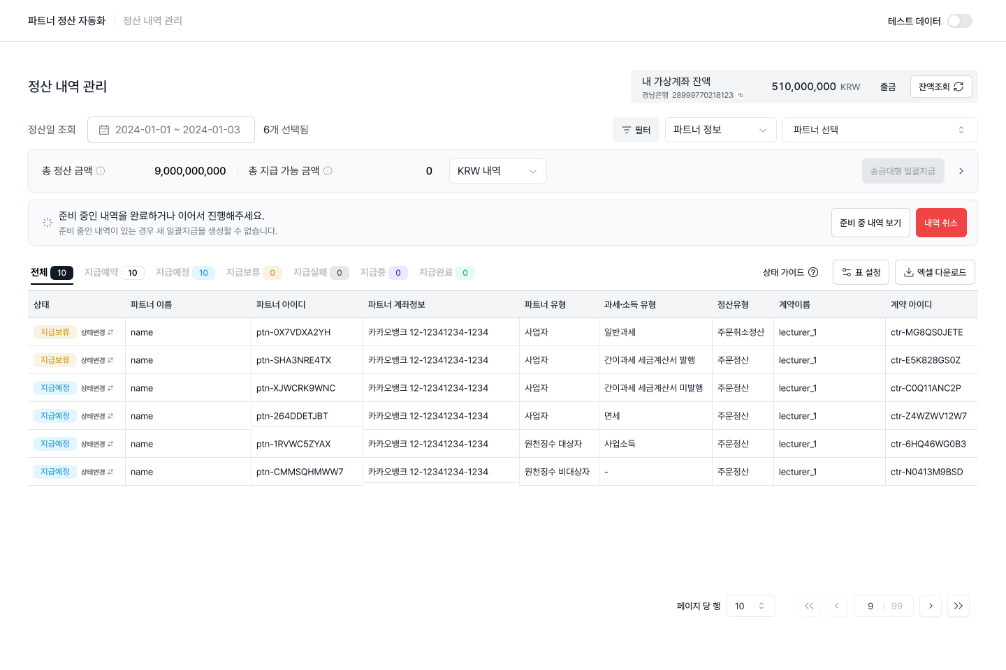This screenshot has height=670, width=1006.
Task: Copy the virtual account number icon
Action: 741,96
